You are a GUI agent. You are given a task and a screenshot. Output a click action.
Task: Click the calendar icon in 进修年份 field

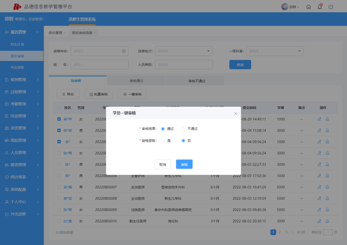124,51
